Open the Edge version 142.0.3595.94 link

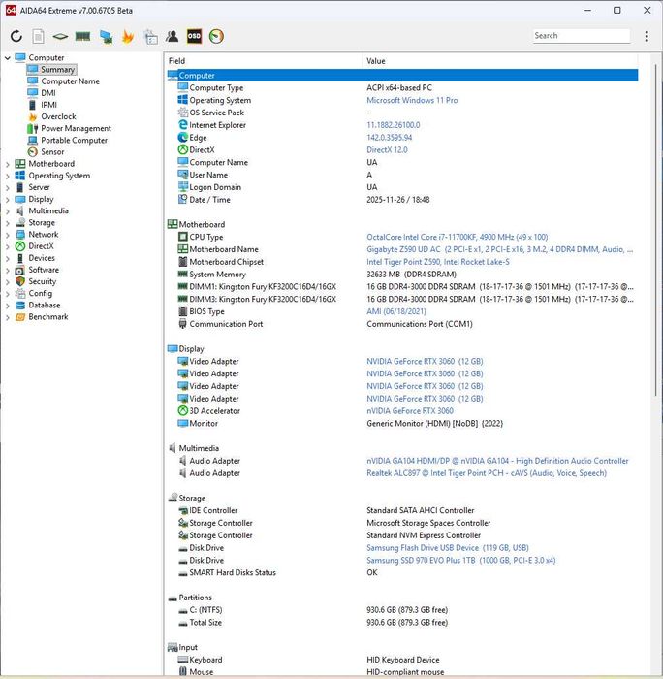pos(389,138)
